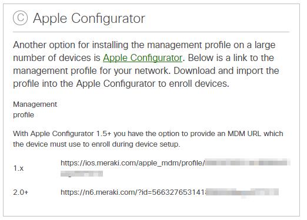Select the 2.0+ version label
307x220 pixels.
click(21, 192)
